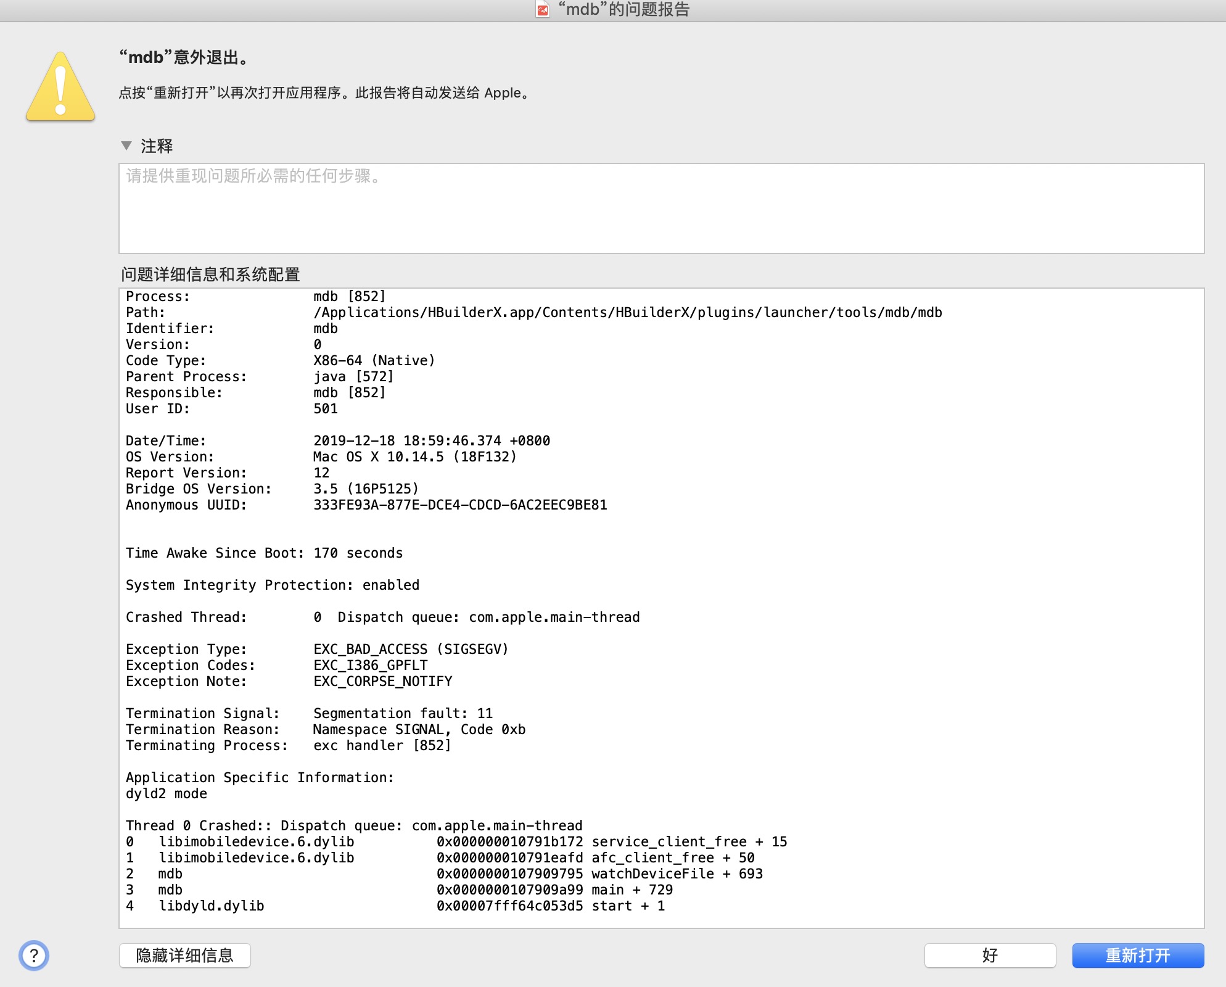Click the crash report document icon in title bar
Viewport: 1226px width, 987px height.
tap(543, 9)
